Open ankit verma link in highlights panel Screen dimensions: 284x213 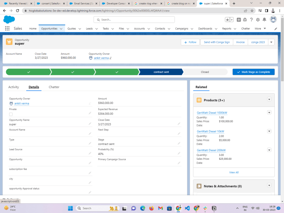(101, 58)
